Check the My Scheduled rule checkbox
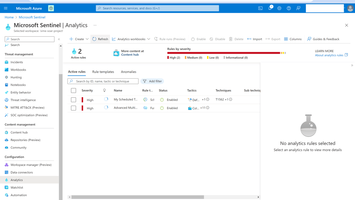The width and height of the screenshot is (355, 200). (x=73, y=100)
